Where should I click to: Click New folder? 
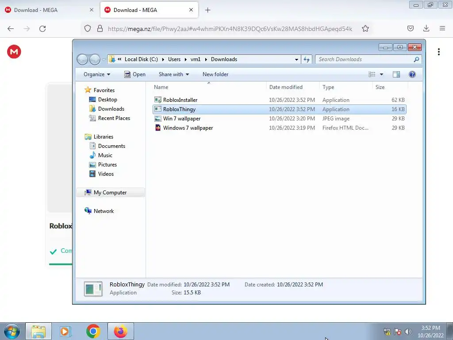[215, 74]
